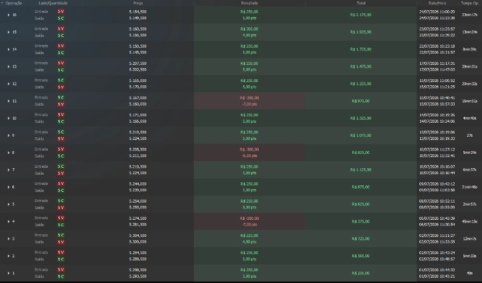Select the date 06/07/2026 11:30:54

point(437,225)
